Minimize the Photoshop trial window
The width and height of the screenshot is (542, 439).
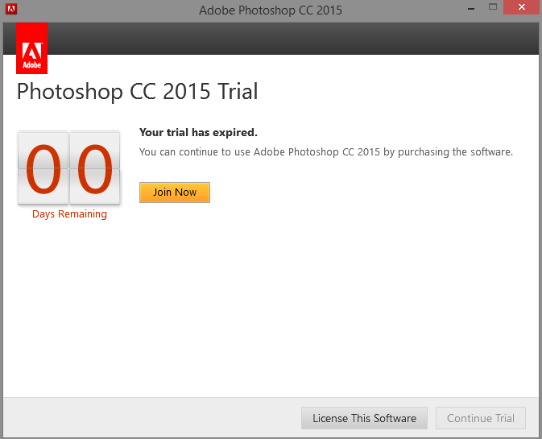pyautogui.click(x=471, y=7)
